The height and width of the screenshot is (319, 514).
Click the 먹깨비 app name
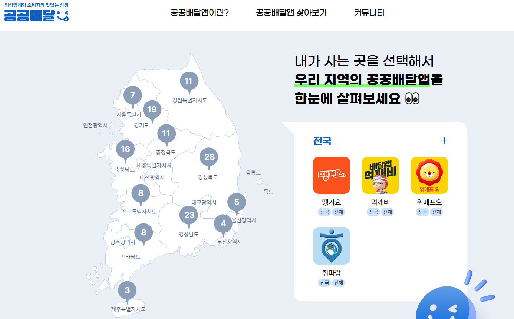point(380,202)
